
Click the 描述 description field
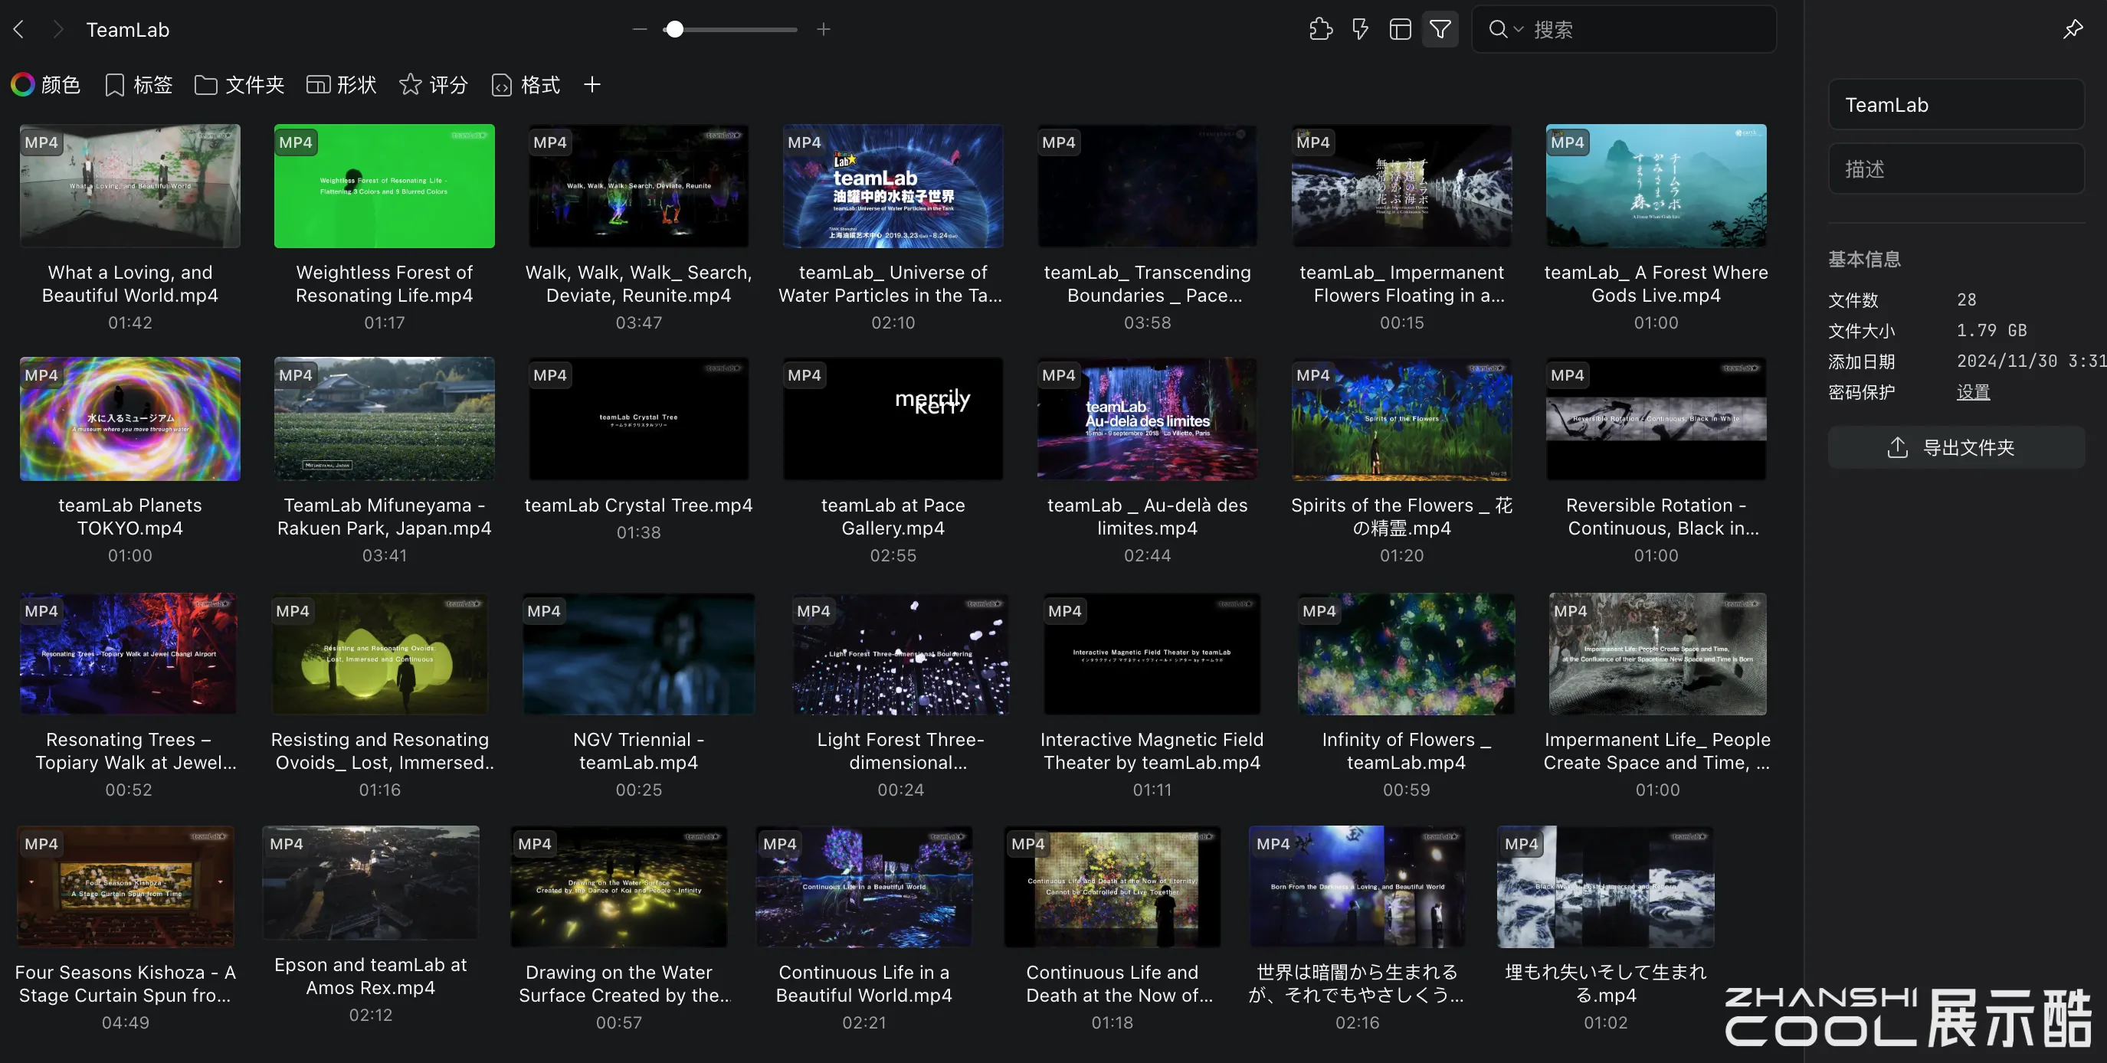(1956, 168)
